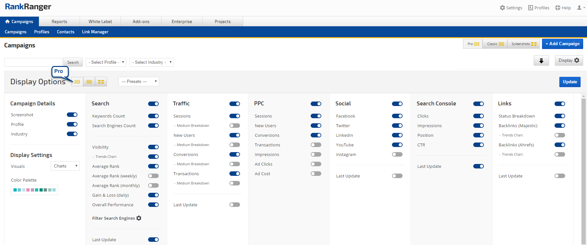Select the Classic list view icon in Display Options
This screenshot has width=587, height=245.
tap(89, 82)
